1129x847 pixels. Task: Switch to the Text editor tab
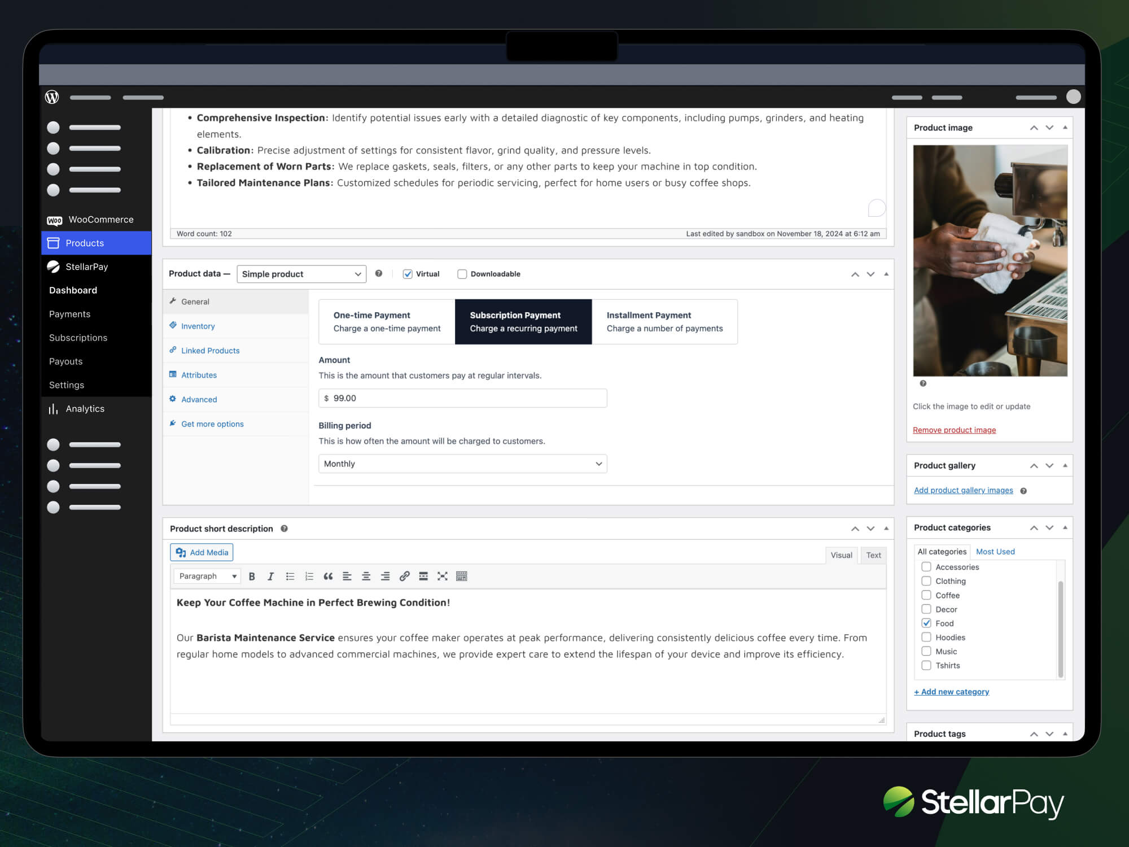point(873,556)
